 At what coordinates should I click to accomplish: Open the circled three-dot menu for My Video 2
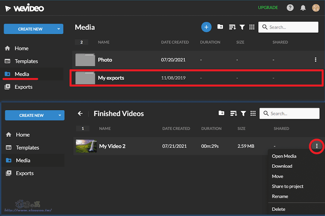(317, 146)
